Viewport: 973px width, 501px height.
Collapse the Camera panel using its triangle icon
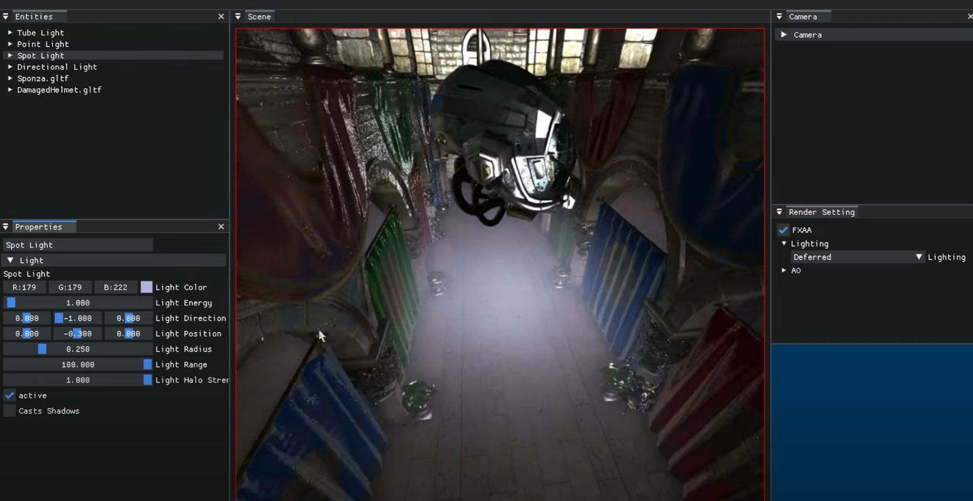click(779, 16)
